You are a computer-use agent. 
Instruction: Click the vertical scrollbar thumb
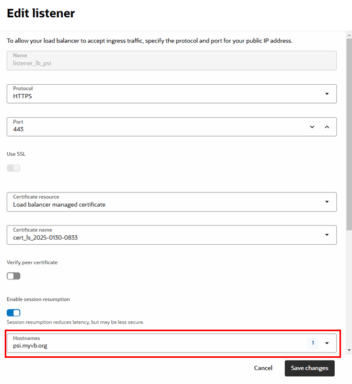coord(349,131)
